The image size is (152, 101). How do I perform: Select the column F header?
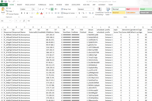point(50,27)
